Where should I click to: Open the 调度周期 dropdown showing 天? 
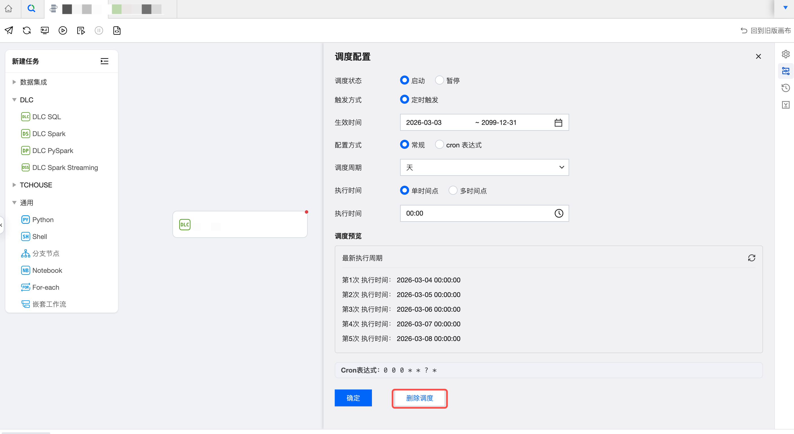(x=484, y=167)
